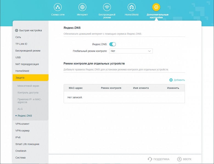This screenshot has width=214, height=164.
Task: Click the Network Map (Схема сети) icon
Action: click(58, 7)
